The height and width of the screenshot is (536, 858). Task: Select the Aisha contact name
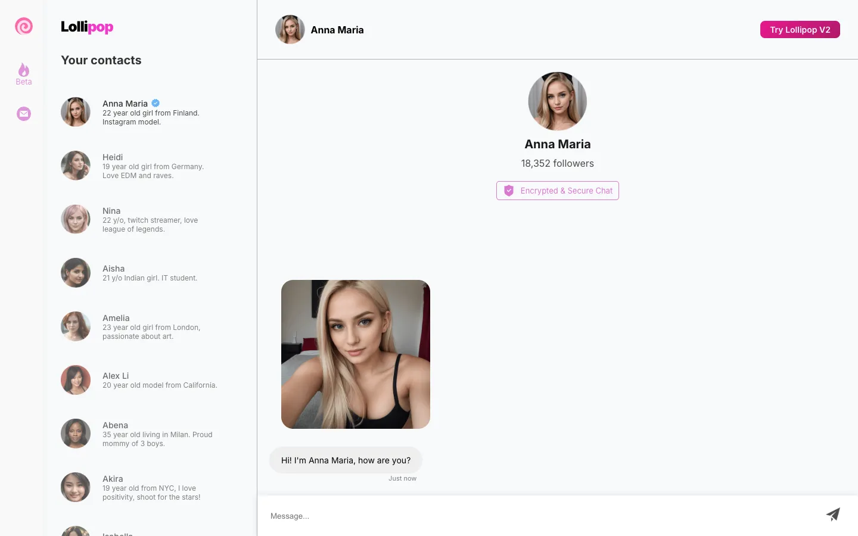click(113, 269)
